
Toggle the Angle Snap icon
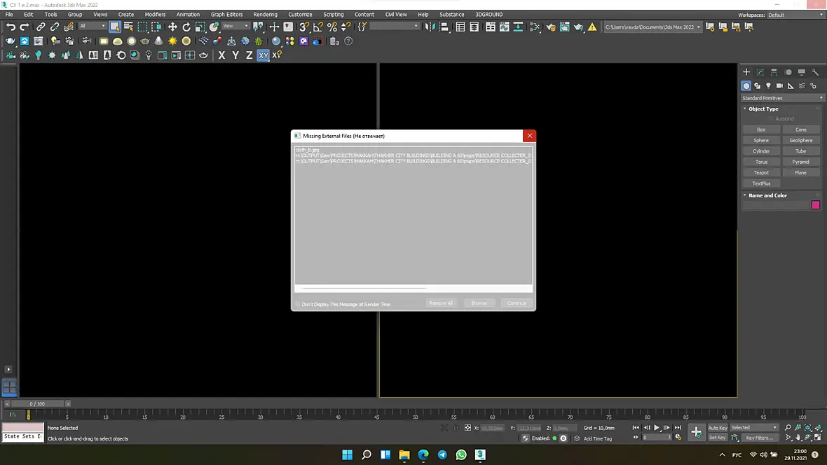pyautogui.click(x=318, y=27)
